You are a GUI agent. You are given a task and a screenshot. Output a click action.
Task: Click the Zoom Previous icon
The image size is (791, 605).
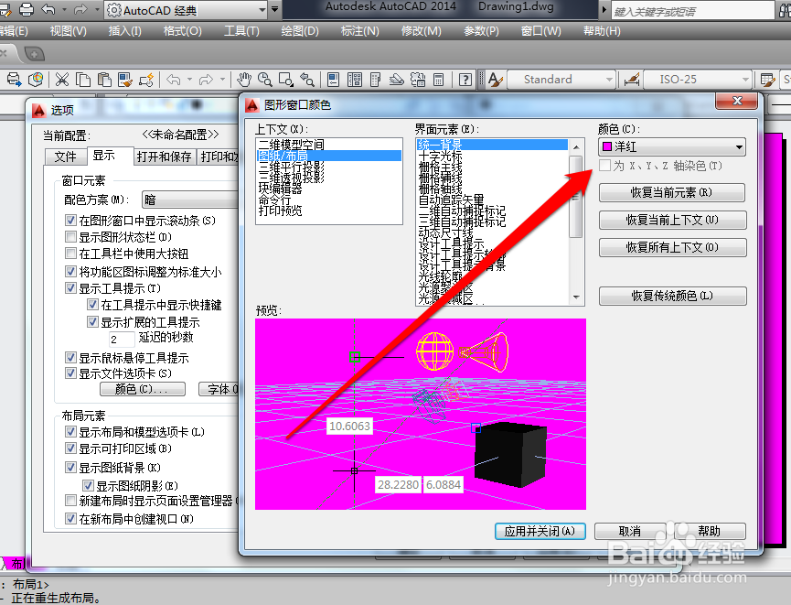click(307, 80)
